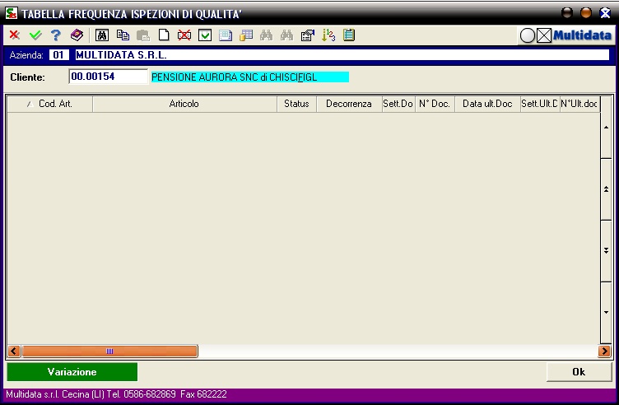Viewport: 619px width, 405px height.
Task: Click the single down arrow in vertical scroll
Action: [x=606, y=312]
